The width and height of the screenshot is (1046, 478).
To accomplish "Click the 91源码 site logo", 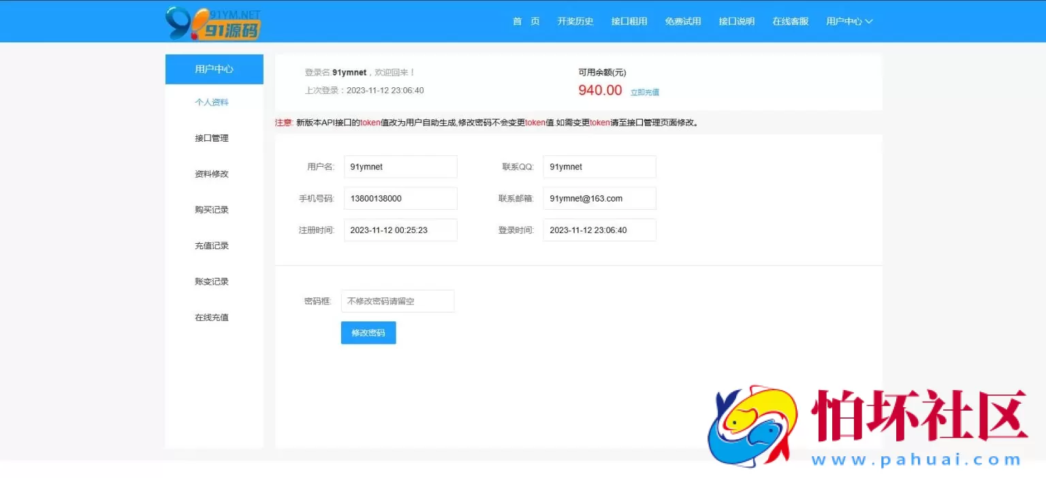I will pyautogui.click(x=213, y=22).
